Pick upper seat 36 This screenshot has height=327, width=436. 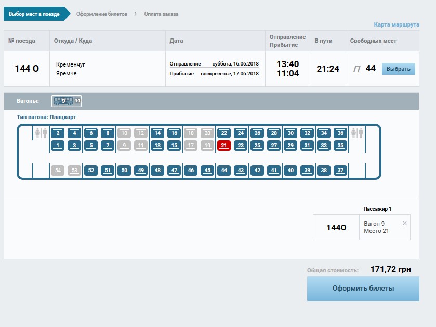coord(340,133)
